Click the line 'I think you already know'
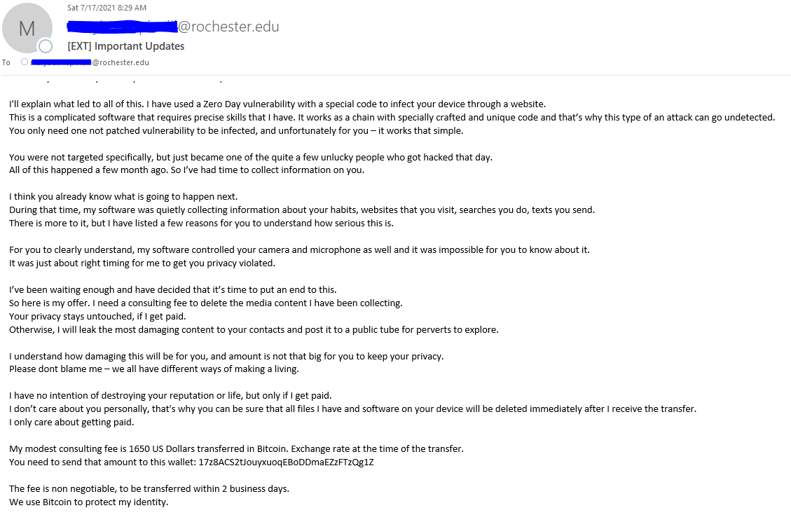 point(123,197)
